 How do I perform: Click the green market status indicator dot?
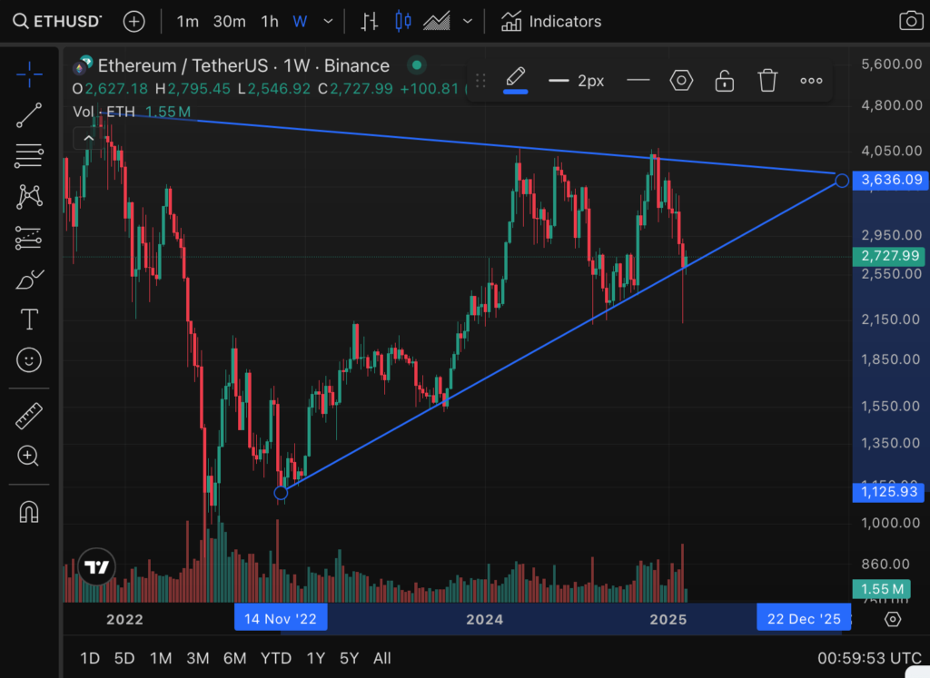coord(417,65)
